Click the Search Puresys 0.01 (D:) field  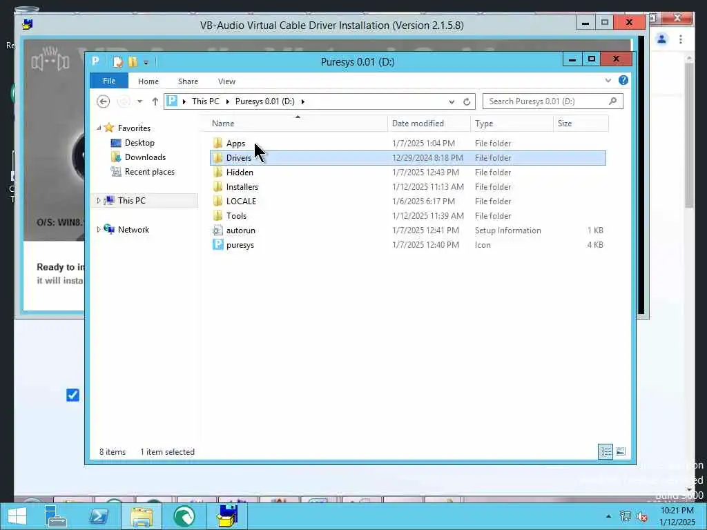click(553, 101)
